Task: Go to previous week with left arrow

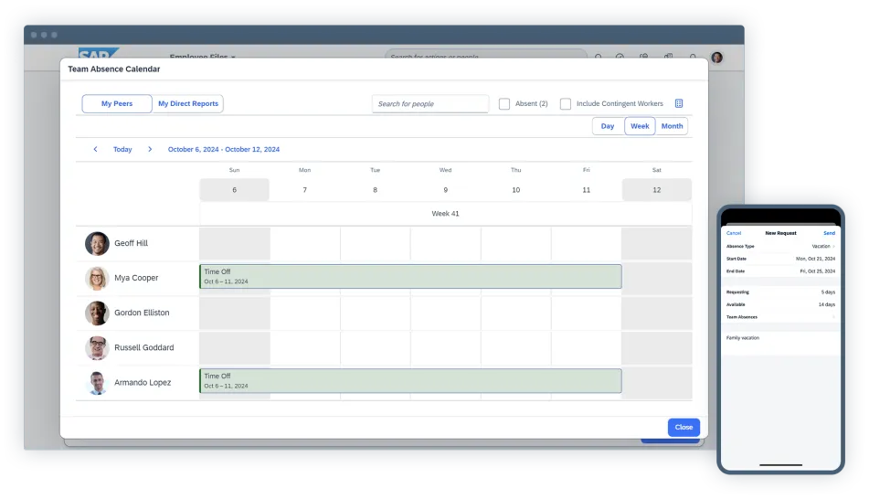Action: click(x=95, y=150)
